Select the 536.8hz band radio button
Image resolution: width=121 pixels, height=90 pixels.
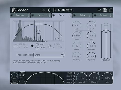[x=32, y=46]
